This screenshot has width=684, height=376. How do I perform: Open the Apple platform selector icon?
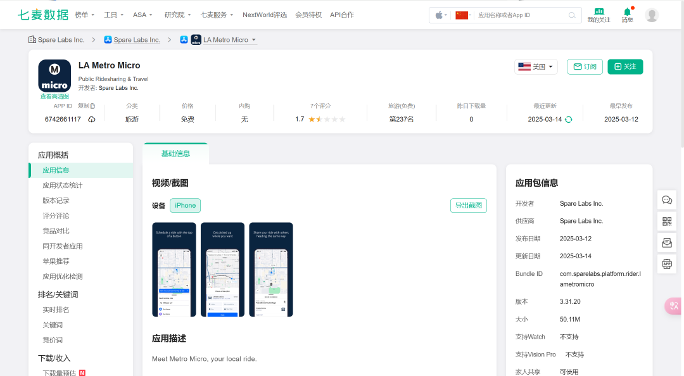pos(439,15)
